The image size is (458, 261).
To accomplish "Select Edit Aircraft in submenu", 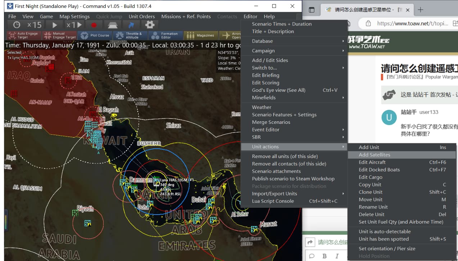I will [x=402, y=162].
